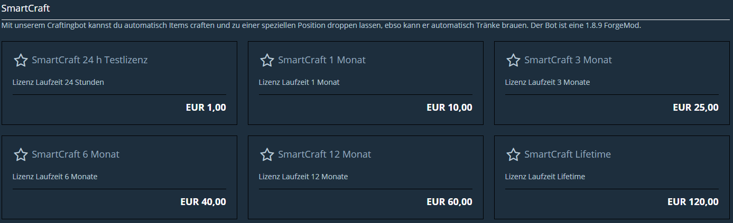Click the star icon beside SmartCraft 1 Monat

[267, 60]
